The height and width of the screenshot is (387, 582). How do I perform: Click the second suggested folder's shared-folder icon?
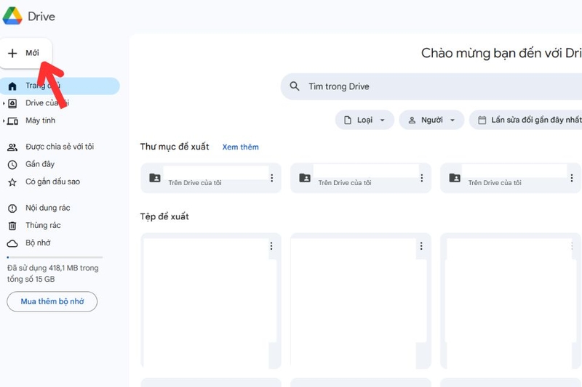305,178
